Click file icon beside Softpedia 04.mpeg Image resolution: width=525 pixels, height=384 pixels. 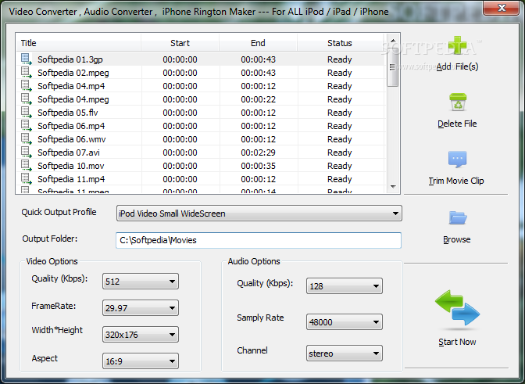26,99
